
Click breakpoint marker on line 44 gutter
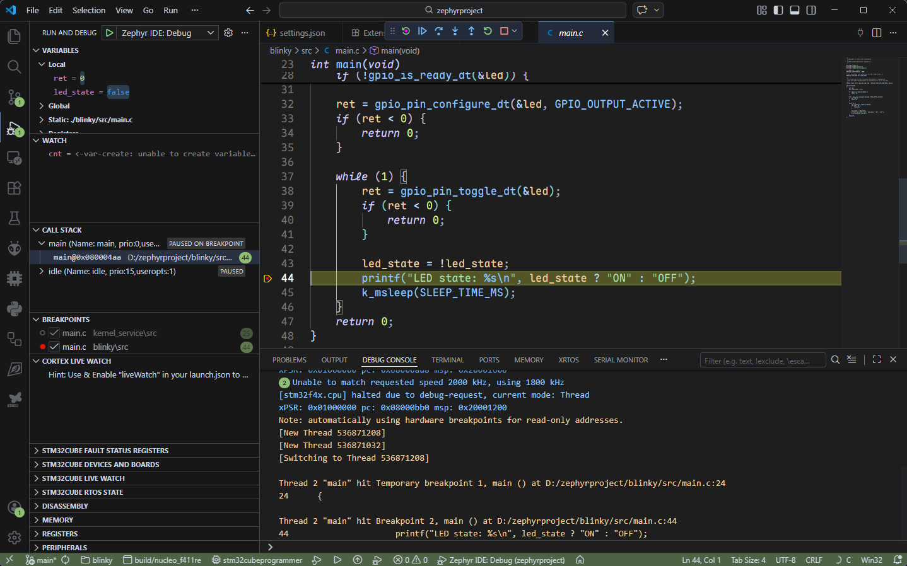click(x=267, y=278)
